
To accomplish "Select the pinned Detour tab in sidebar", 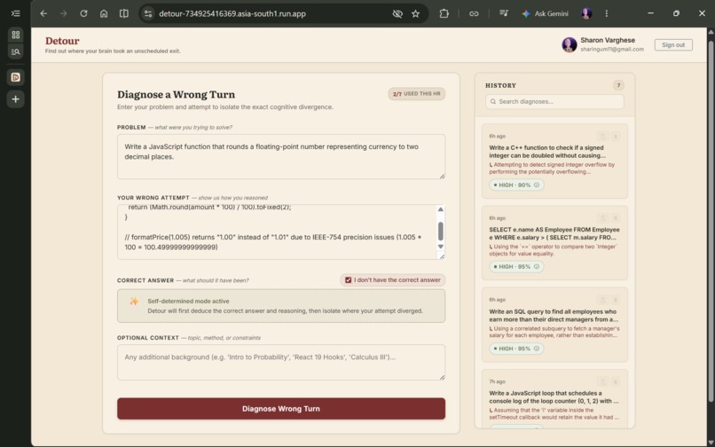I will 15,77.
